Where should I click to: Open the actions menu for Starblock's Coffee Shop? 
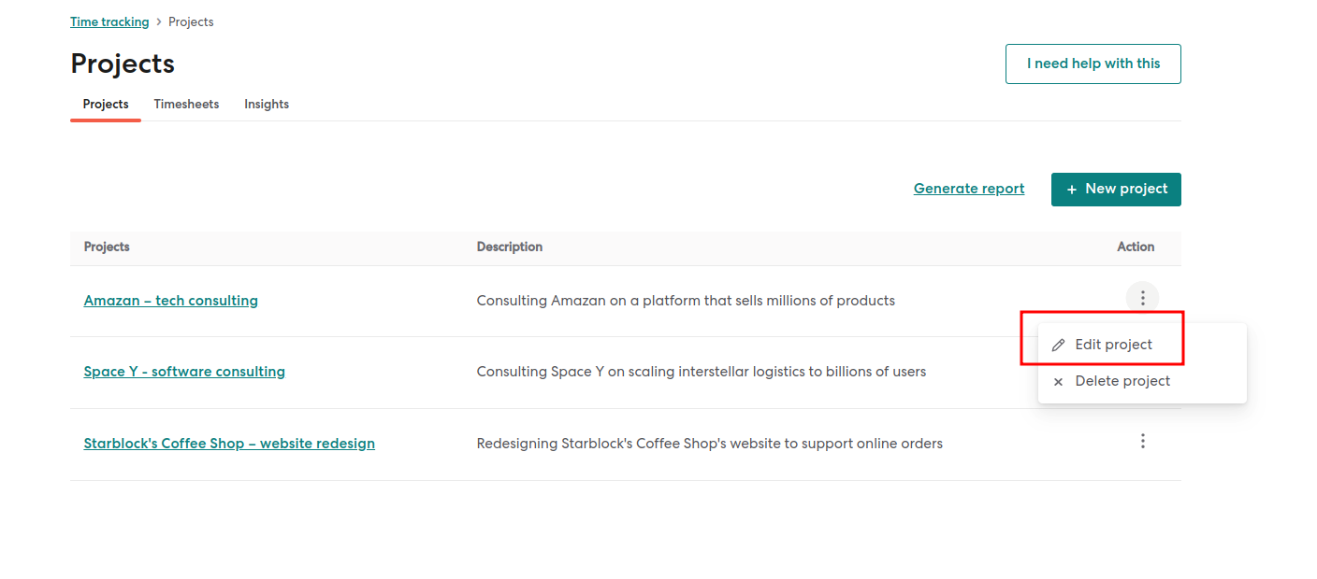[1142, 441]
